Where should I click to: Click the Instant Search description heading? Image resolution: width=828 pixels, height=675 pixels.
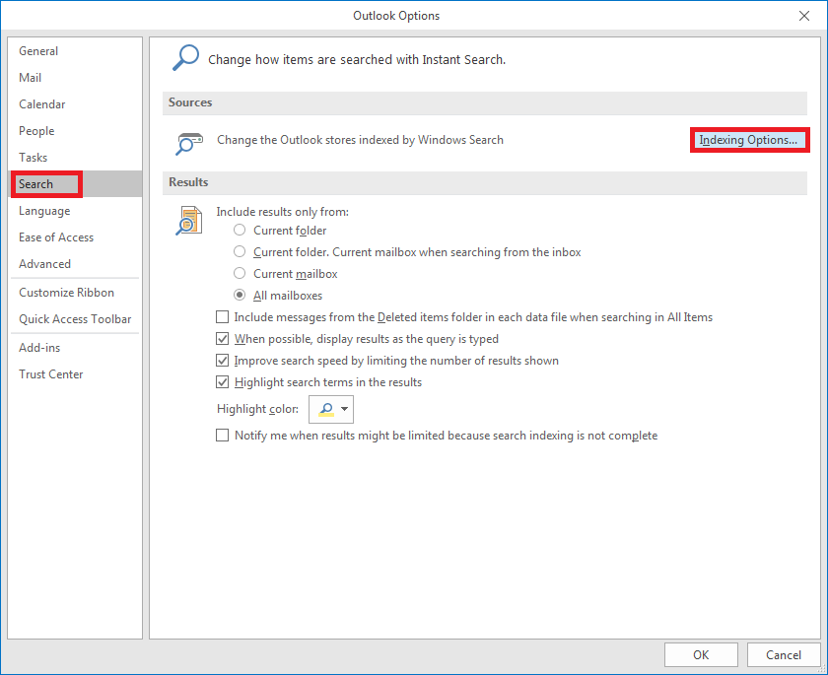[357, 60]
